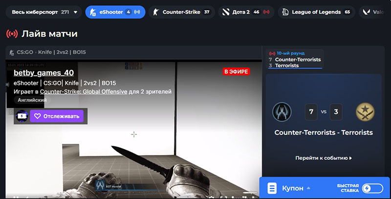The image size is (391, 199).
Task: Click the League of Legends logo icon
Action: pos(285,12)
